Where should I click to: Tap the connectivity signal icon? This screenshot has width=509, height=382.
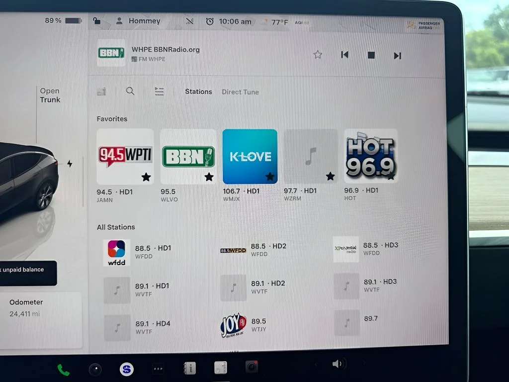click(189, 21)
